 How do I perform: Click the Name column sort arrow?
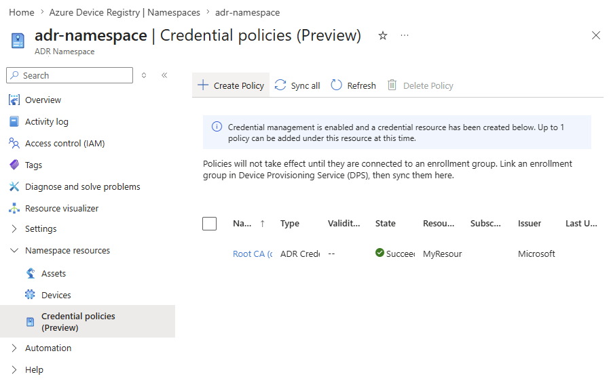click(263, 224)
